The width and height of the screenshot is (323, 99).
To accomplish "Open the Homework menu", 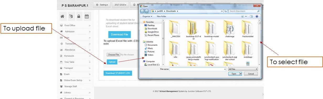I will click(x=75, y=56).
